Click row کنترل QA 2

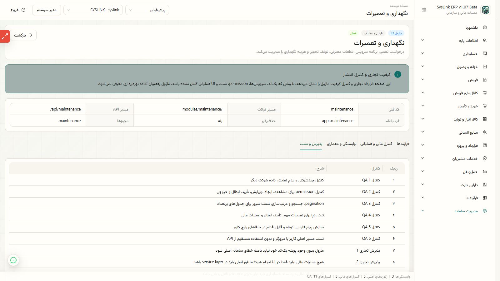[x=207, y=192]
